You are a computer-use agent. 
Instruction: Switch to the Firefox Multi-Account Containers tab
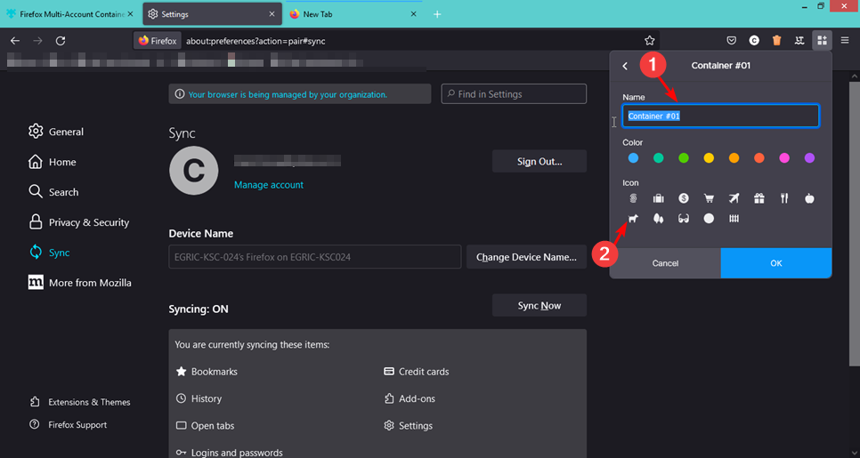click(x=70, y=14)
